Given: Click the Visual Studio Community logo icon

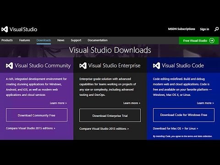Looking at the screenshot, I should pos(9,66).
